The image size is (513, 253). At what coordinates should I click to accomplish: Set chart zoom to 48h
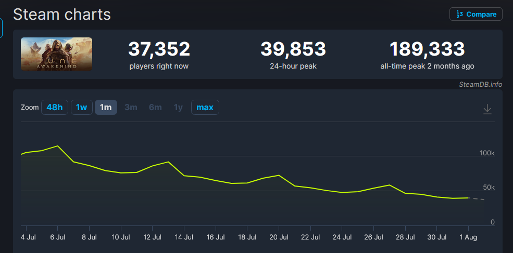coord(55,107)
